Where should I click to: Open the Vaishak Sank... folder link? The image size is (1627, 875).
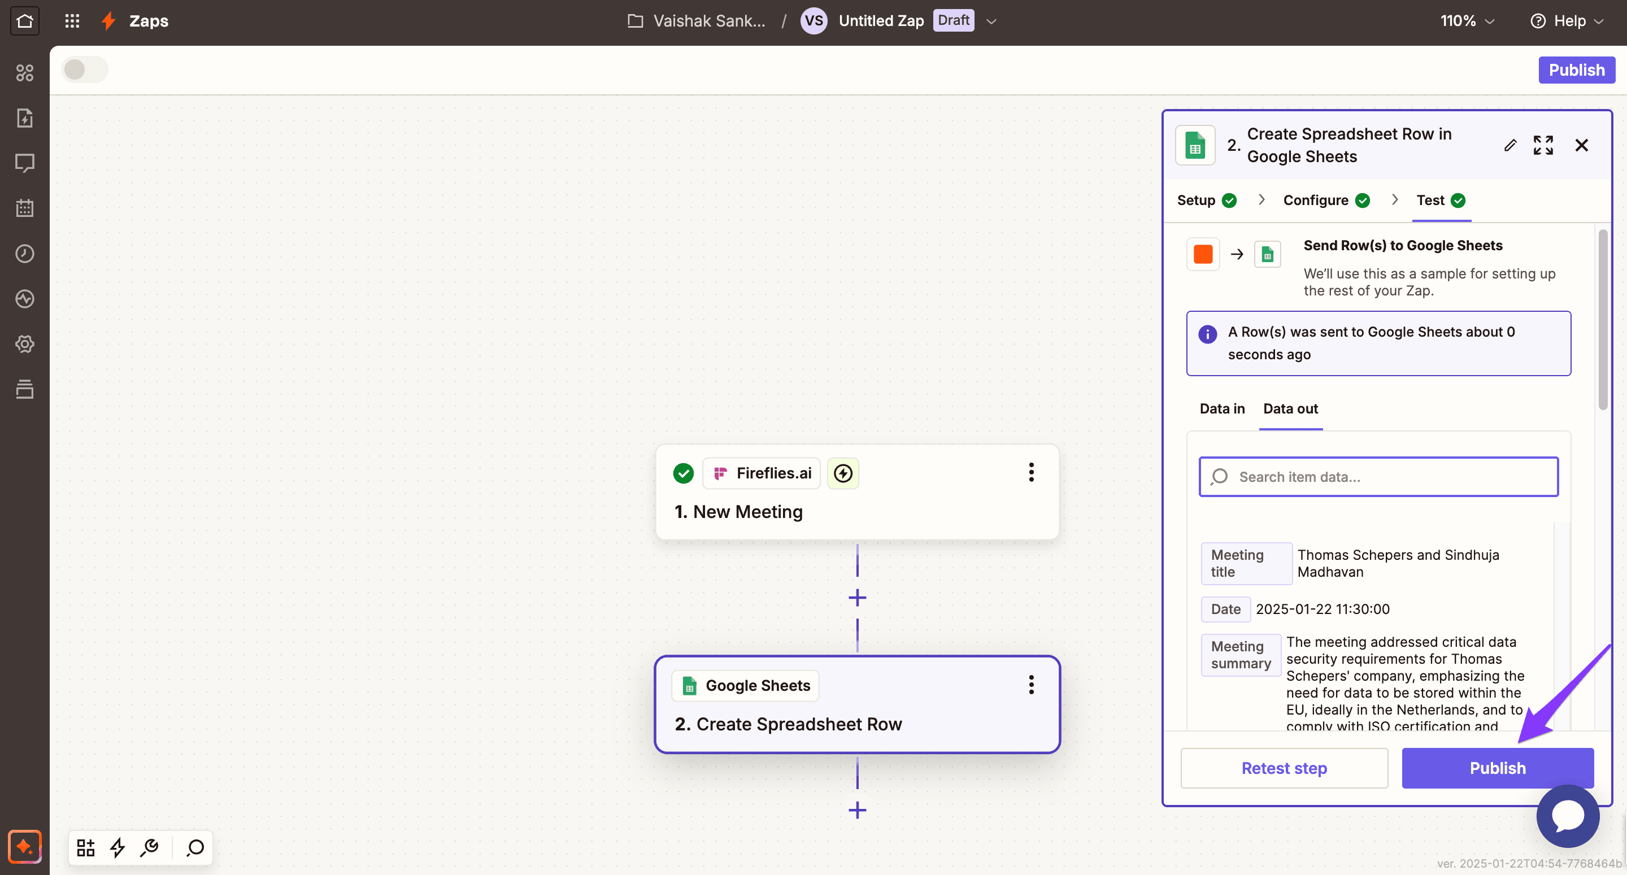pyautogui.click(x=708, y=21)
